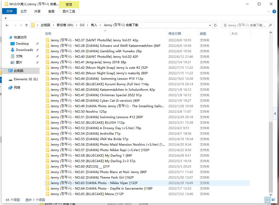Switch to the 主页 ribbon tab

pyautogui.click(x=24, y=11)
